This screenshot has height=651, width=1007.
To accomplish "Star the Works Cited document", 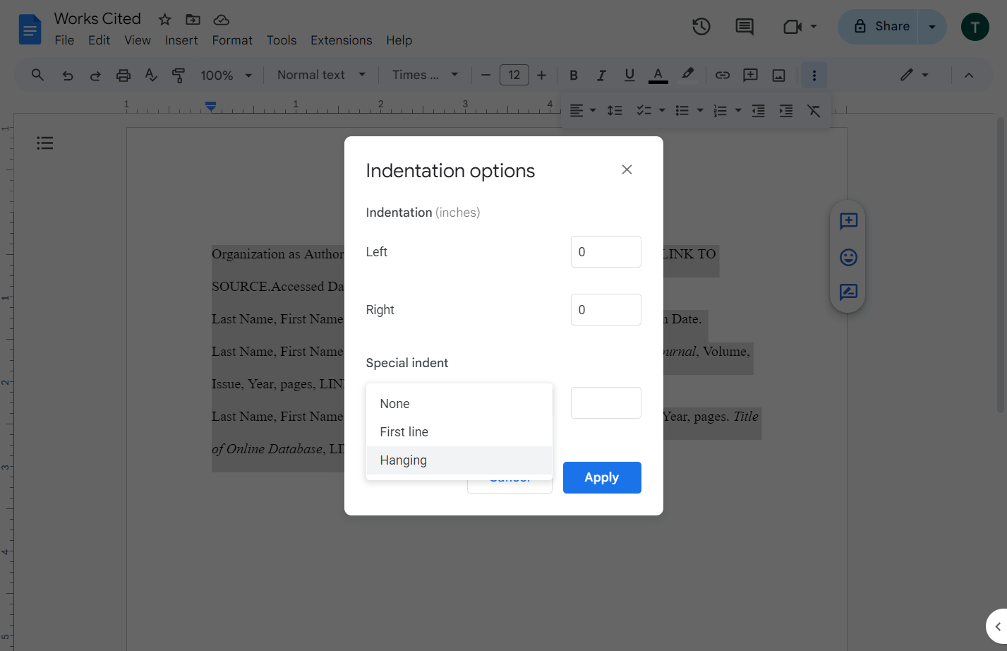I will [164, 20].
